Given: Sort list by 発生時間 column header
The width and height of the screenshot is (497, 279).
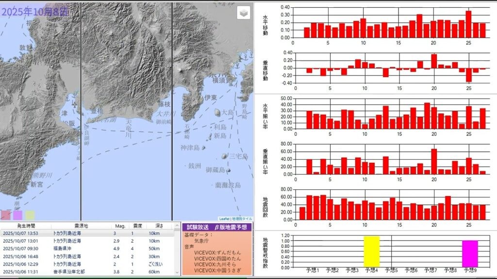Looking at the screenshot, I should (x=25, y=226).
